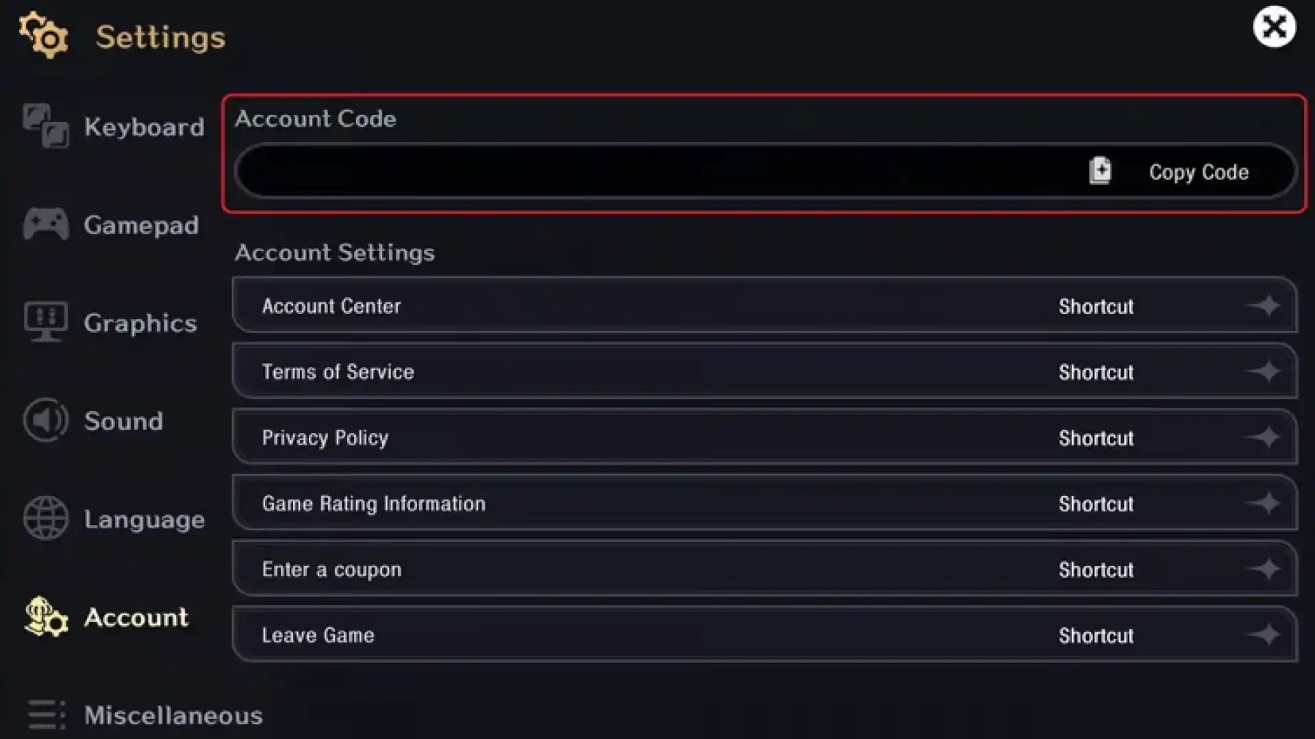This screenshot has width=1315, height=739.
Task: Click the Gamepad controller icon
Action: pyautogui.click(x=45, y=224)
